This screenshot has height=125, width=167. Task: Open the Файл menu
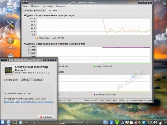click(x=26, y=6)
